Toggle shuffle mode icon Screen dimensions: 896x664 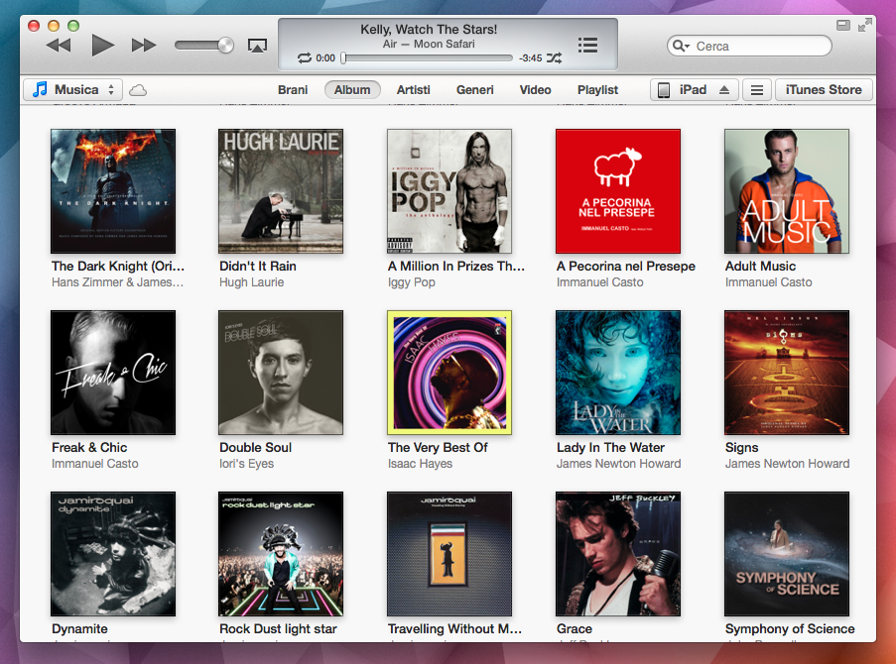click(x=554, y=57)
